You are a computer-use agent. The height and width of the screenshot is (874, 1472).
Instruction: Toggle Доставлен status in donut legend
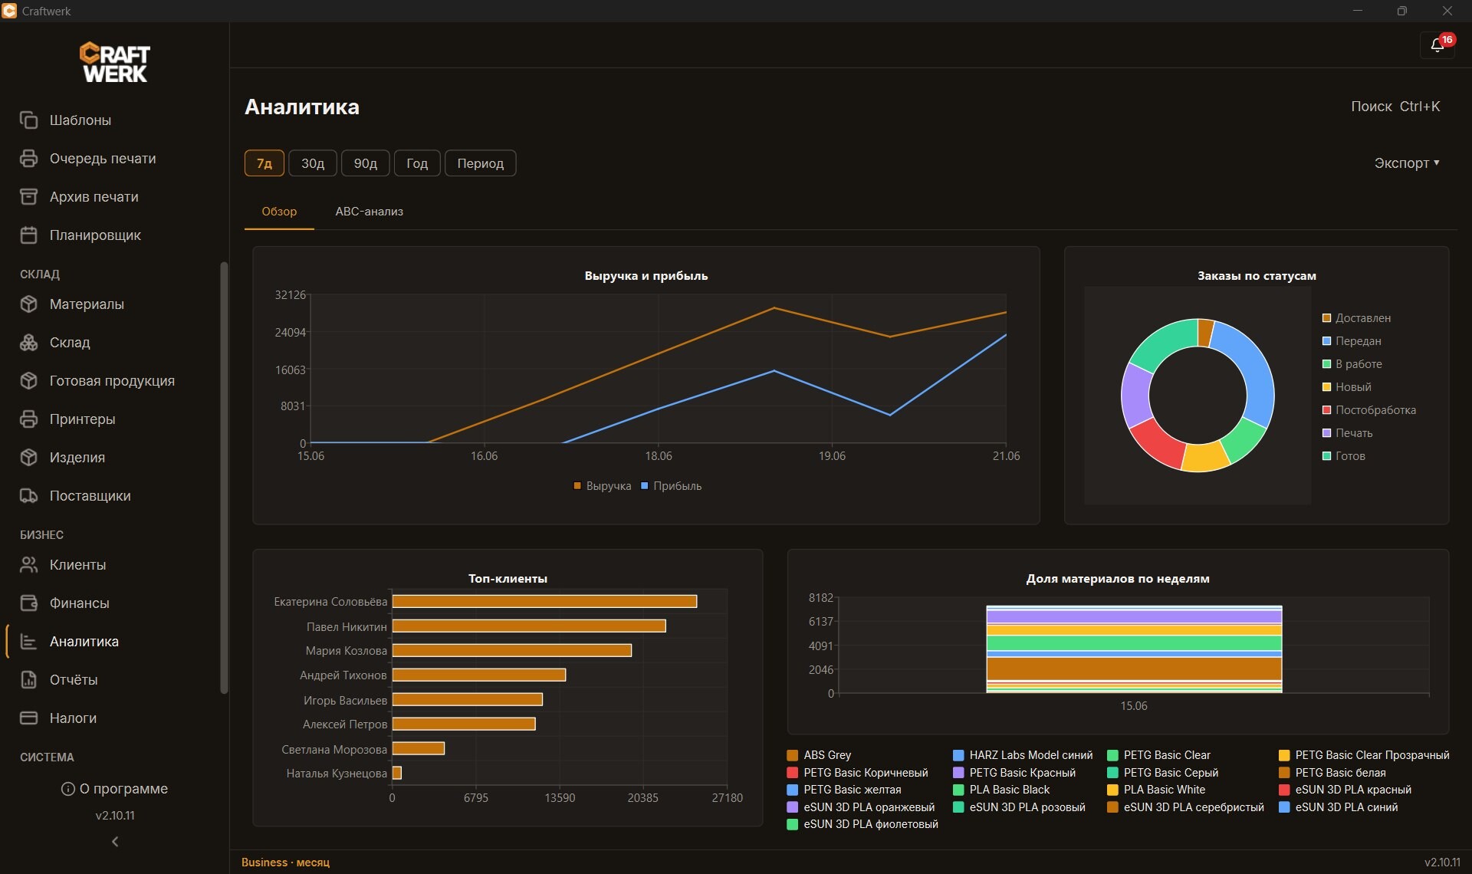1356,318
